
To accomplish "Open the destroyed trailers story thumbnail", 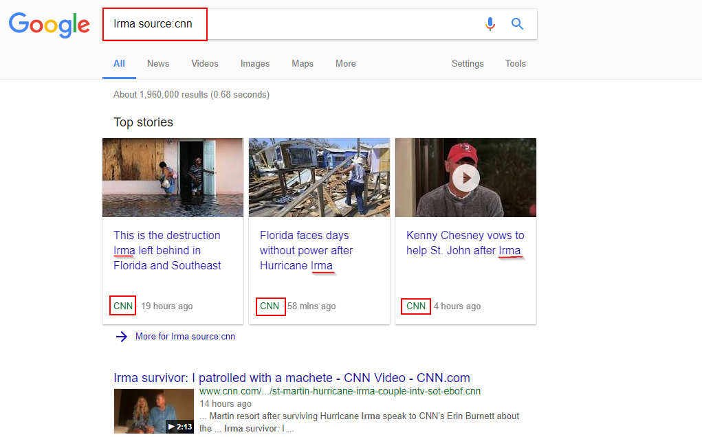I will (x=319, y=177).
